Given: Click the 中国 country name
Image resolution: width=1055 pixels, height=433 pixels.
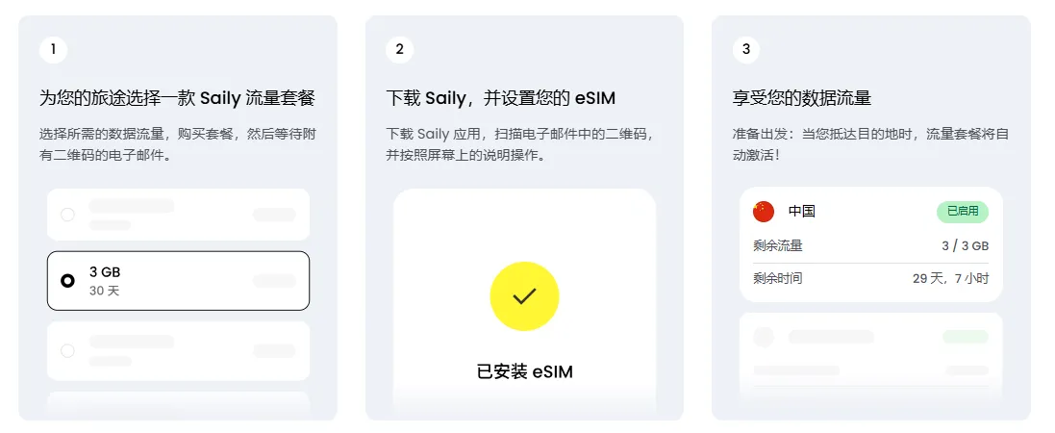Looking at the screenshot, I should point(801,212).
